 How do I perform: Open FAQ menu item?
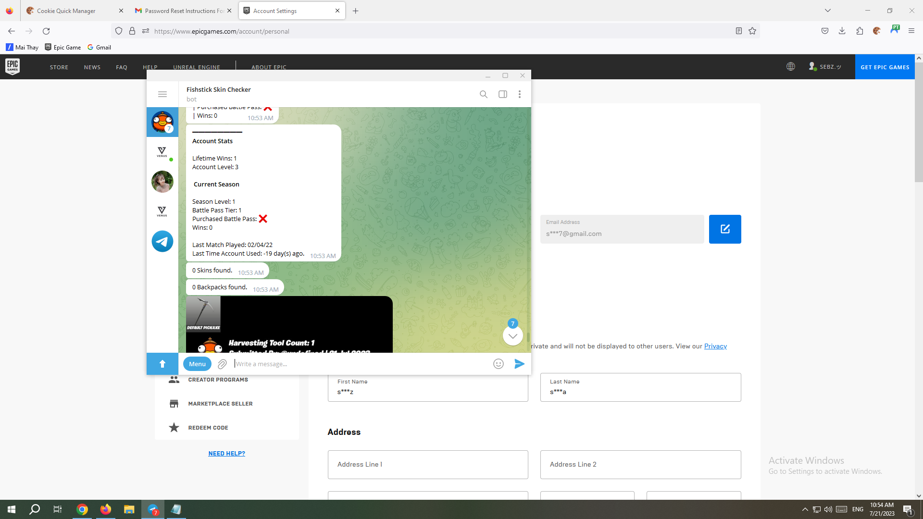coord(122,67)
